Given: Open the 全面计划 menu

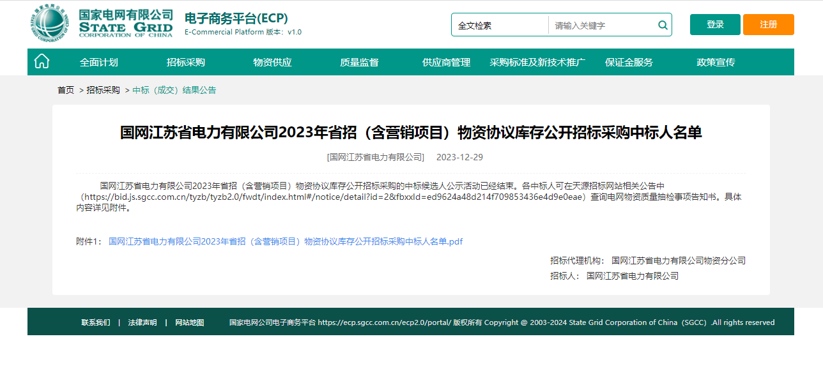Looking at the screenshot, I should pyautogui.click(x=98, y=62).
